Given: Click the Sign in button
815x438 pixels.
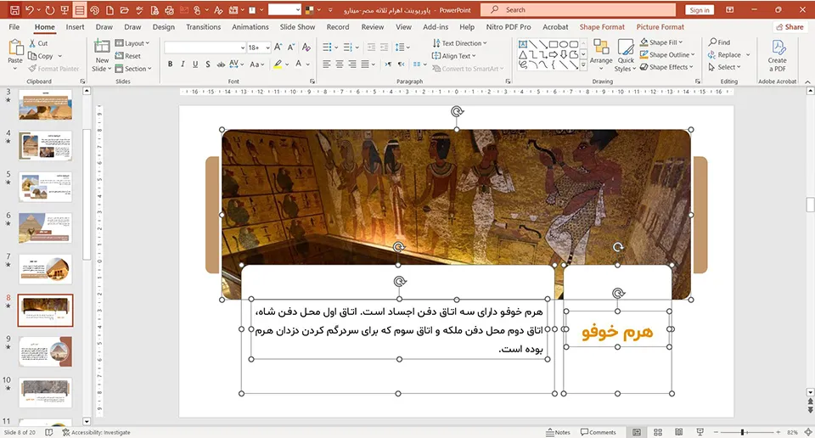Looking at the screenshot, I should click(700, 10).
